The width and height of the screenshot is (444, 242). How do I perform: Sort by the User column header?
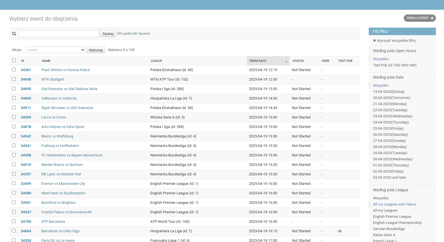pos(325,61)
